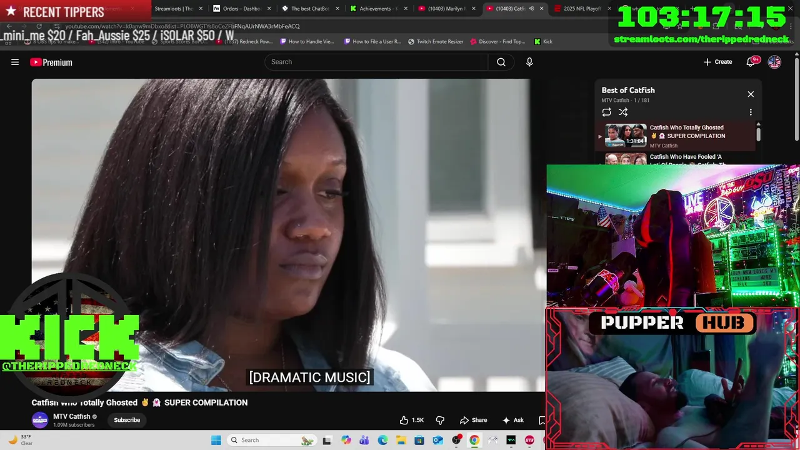The width and height of the screenshot is (800, 450).
Task: Open the Ask AI button
Action: tap(512, 420)
